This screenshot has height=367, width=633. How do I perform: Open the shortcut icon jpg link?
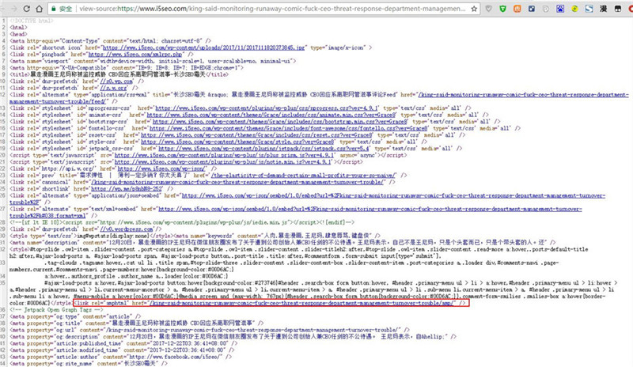point(204,47)
